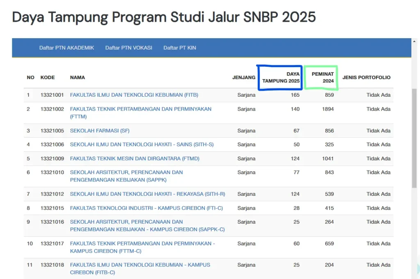The height and width of the screenshot is (279, 420).
Task: Switch to Daftar PTN VOKASI
Action: pyautogui.click(x=128, y=48)
